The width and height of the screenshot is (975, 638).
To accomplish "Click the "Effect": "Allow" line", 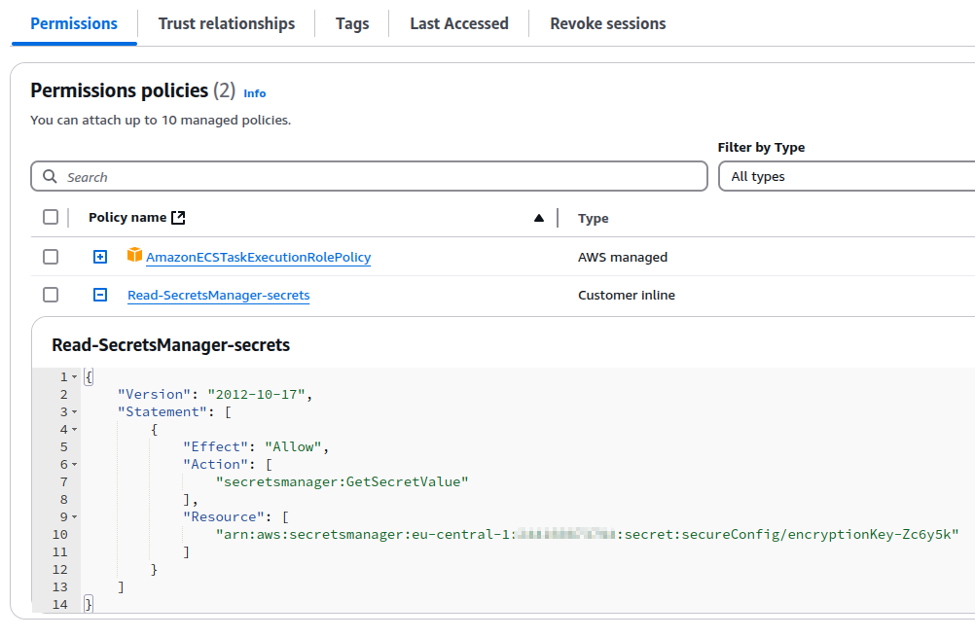I will pos(256,446).
